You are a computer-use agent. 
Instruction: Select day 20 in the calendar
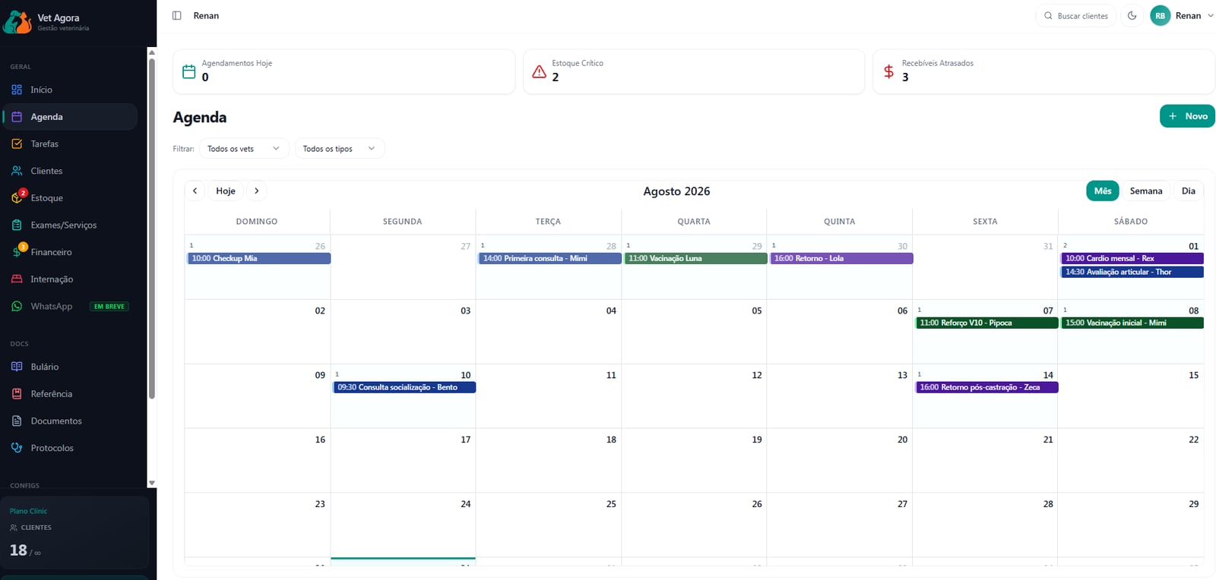point(840,460)
